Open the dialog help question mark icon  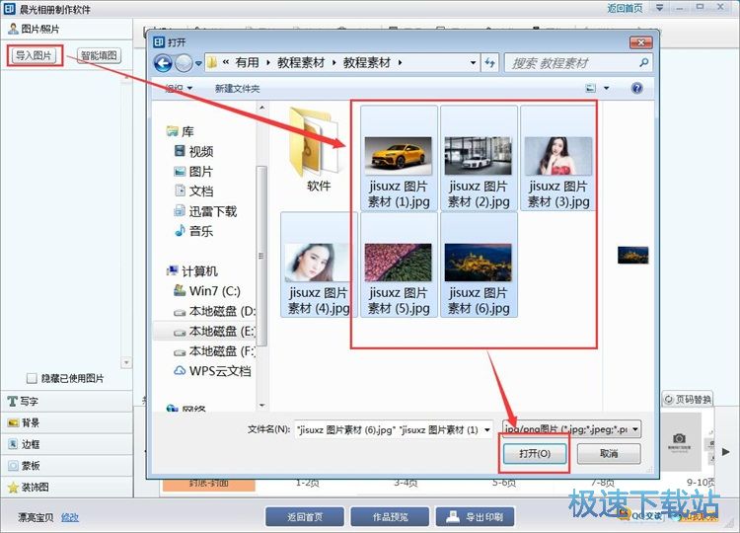pos(636,88)
